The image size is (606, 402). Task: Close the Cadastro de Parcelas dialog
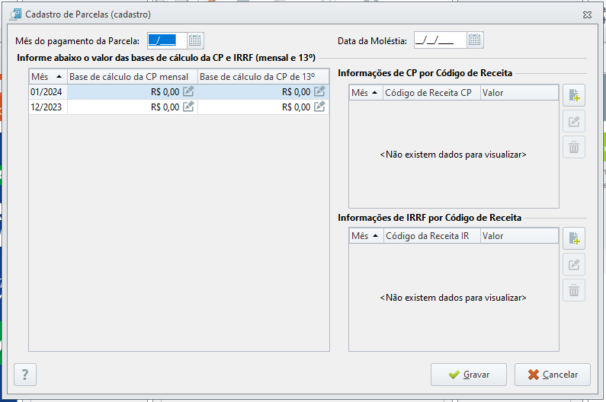[x=587, y=14]
